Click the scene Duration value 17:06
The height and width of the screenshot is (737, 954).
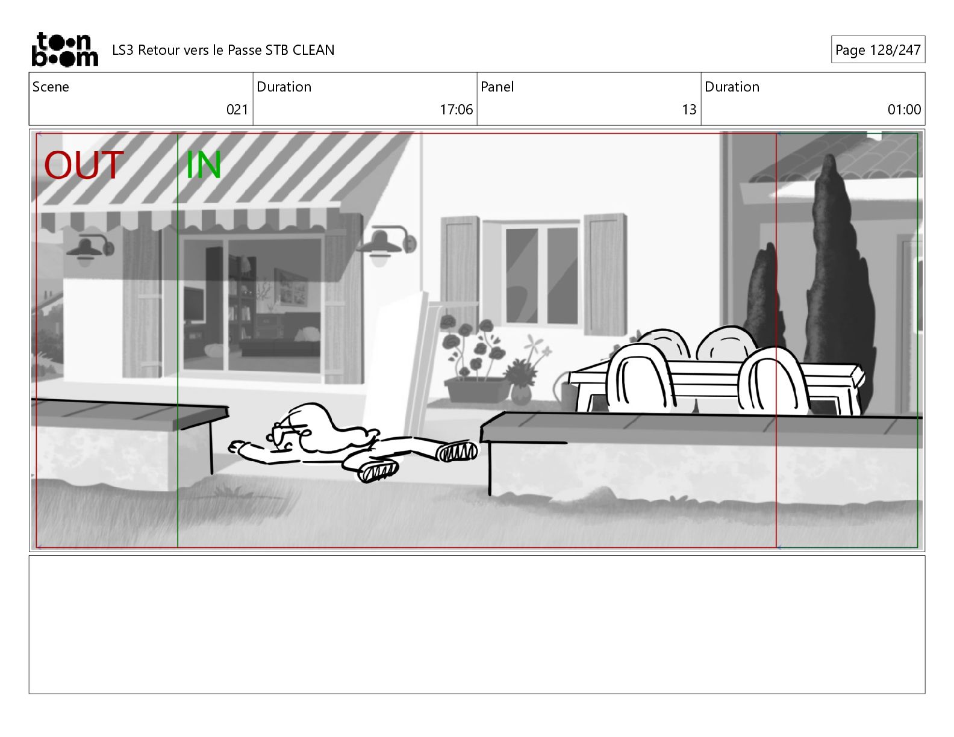(x=456, y=110)
